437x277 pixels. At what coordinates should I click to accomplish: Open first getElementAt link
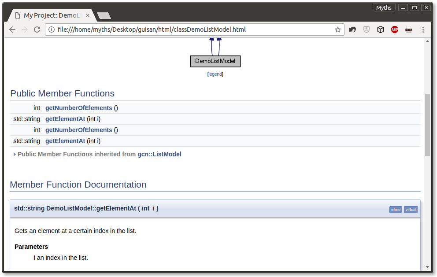coord(65,119)
